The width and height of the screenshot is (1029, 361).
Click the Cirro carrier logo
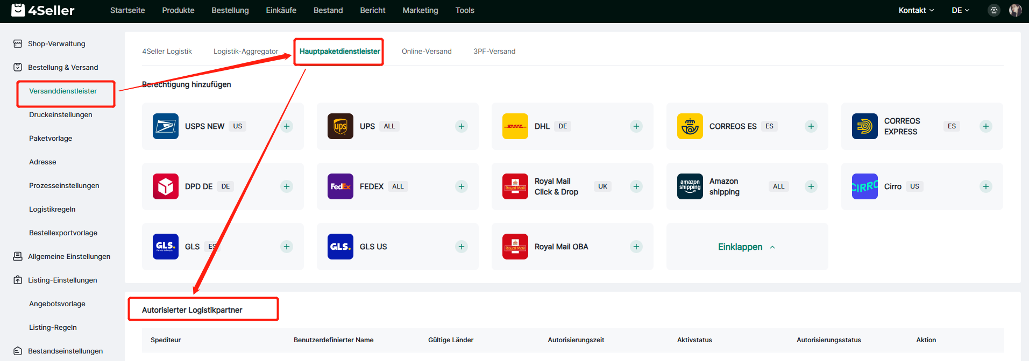(865, 186)
